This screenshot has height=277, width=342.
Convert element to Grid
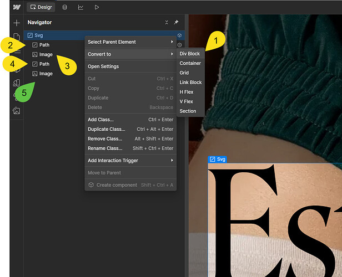tap(190, 73)
